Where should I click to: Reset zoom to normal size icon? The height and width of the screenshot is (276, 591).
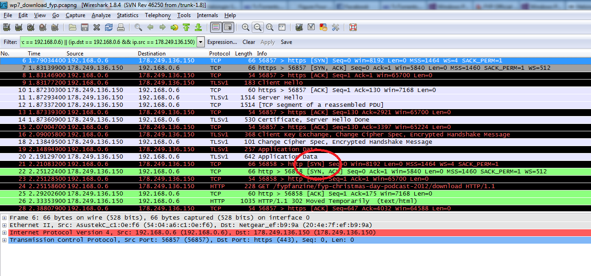pos(269,27)
